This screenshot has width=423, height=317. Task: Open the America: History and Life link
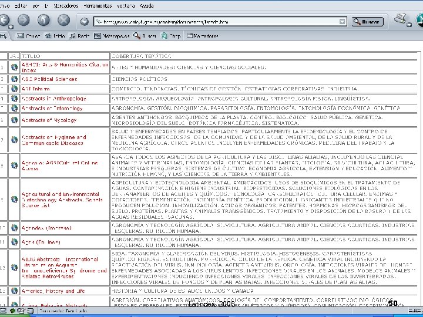(53, 291)
